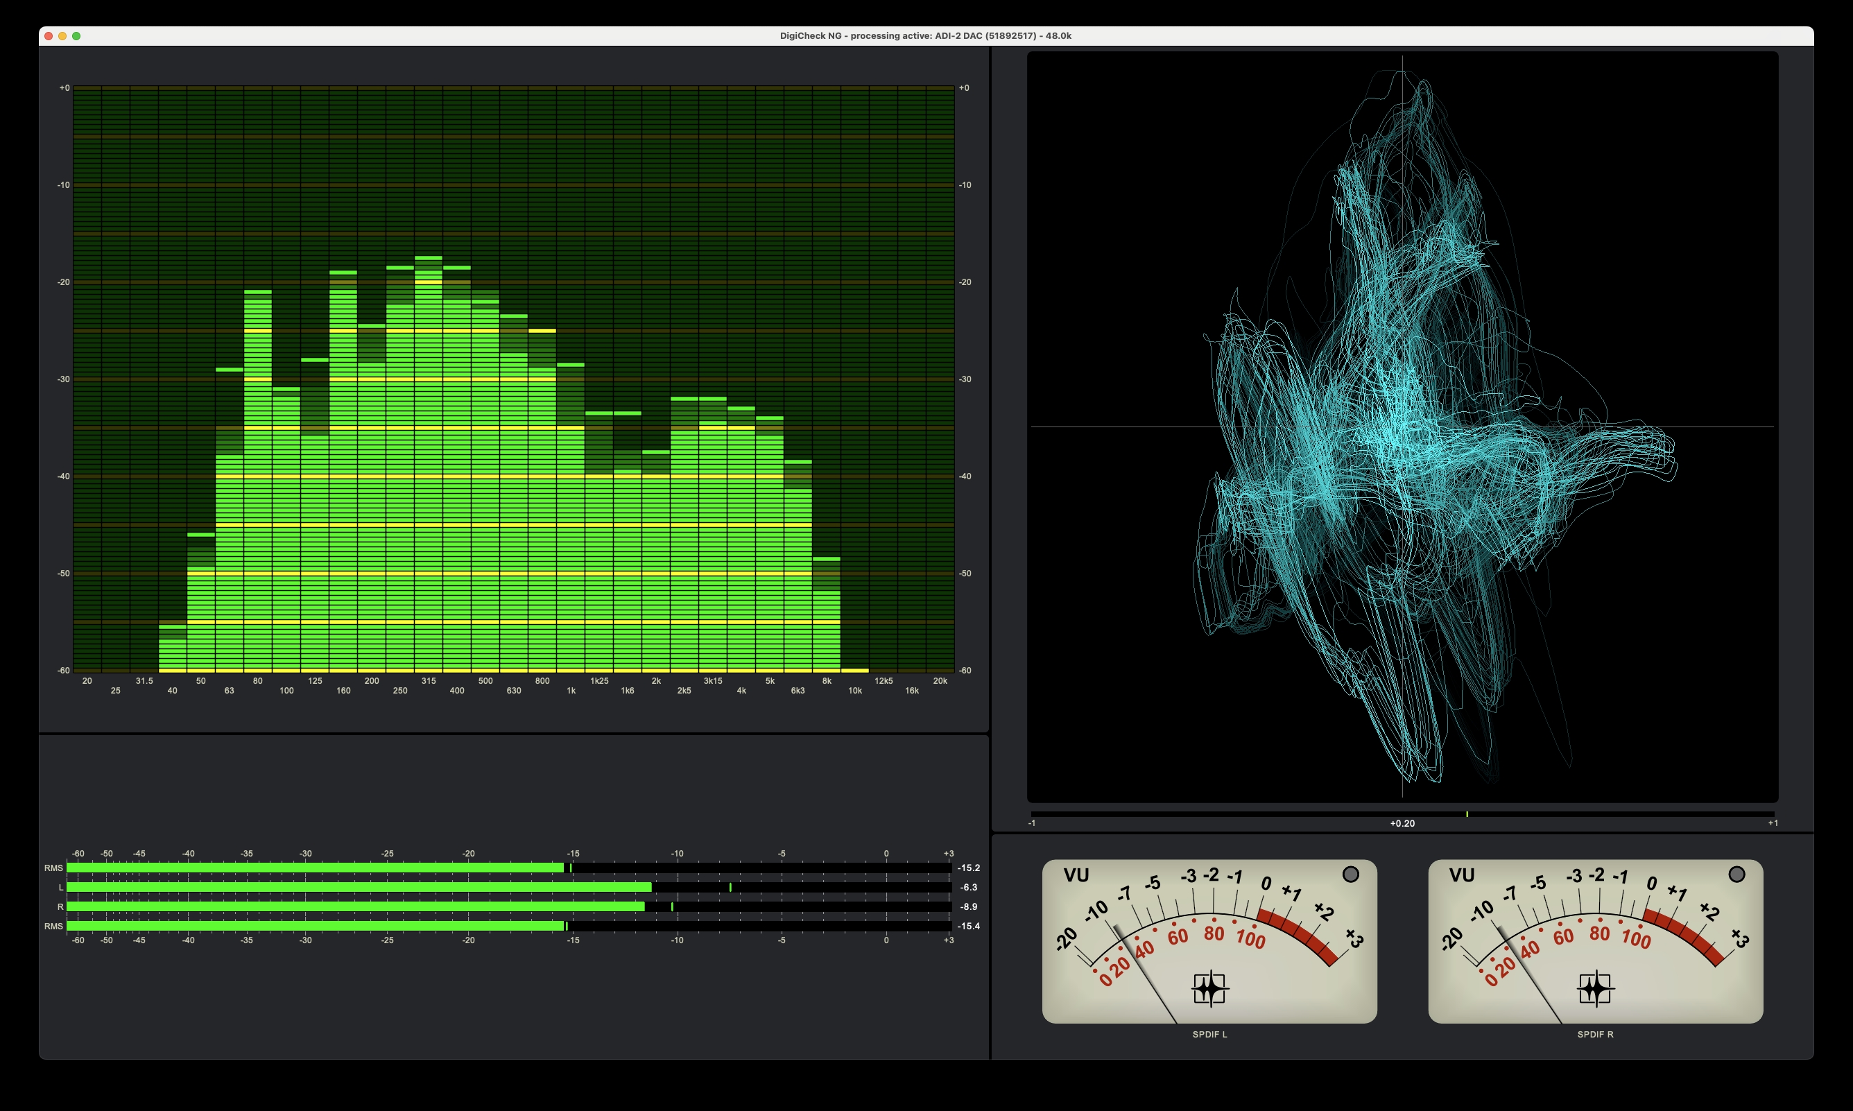Click the +1 label of the correlation meter
This screenshot has height=1111, width=1853.
click(x=1773, y=823)
